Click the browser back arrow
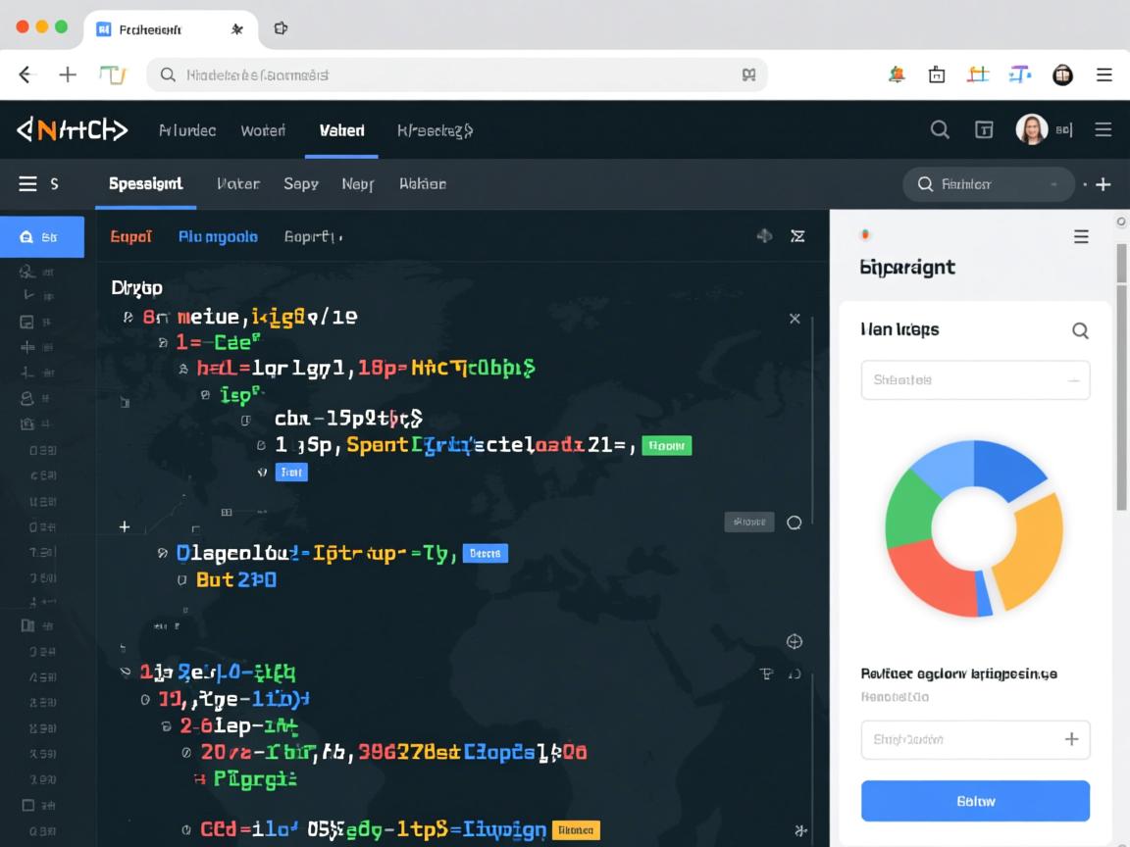 click(x=26, y=75)
